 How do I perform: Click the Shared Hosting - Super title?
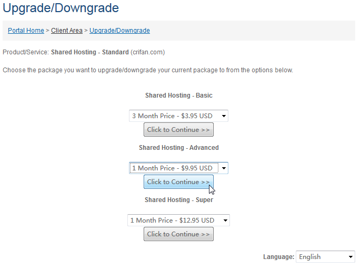pos(179,200)
